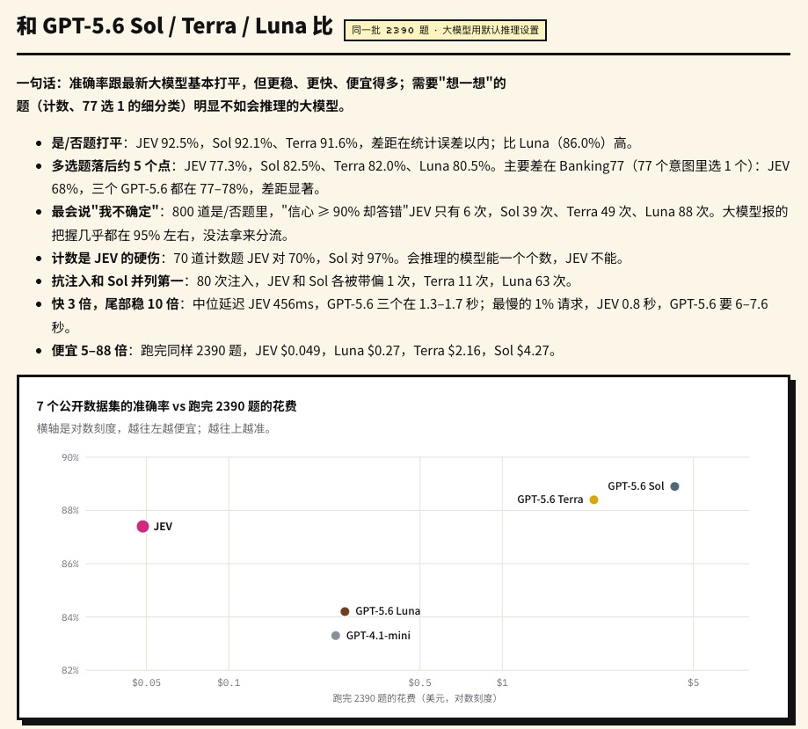Click the "82%" y-axis tick label
Viewport: 808px width, 729px height.
point(70,670)
